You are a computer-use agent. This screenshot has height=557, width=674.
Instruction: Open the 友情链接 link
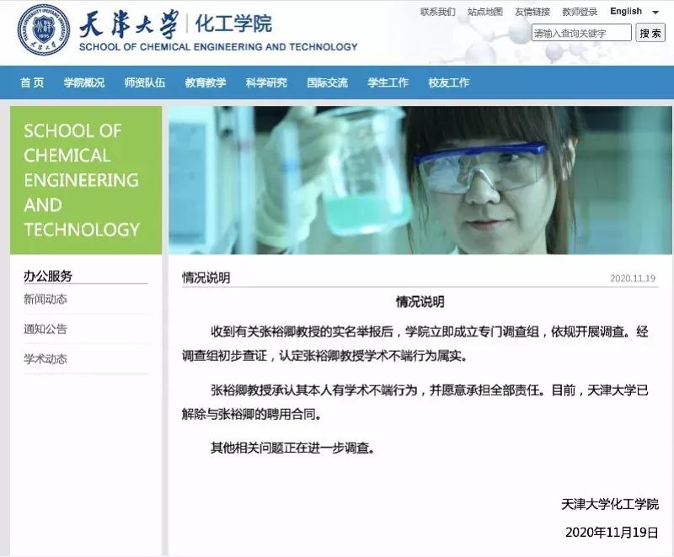tap(532, 12)
